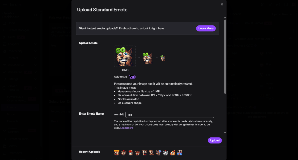Close the Upload Standard Emote dialog

(x=222, y=4)
